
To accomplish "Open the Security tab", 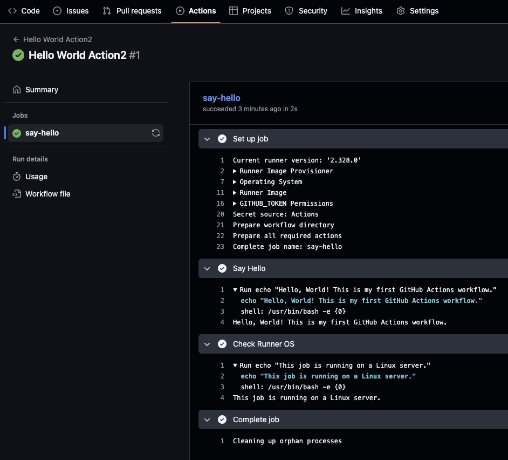I will (x=306, y=11).
